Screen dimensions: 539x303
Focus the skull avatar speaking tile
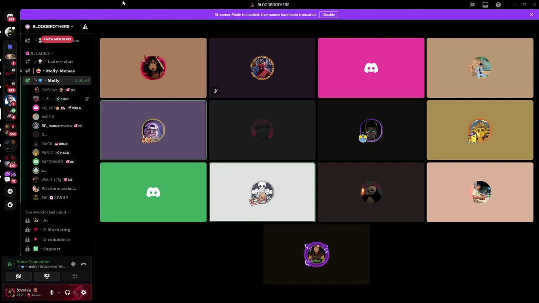262,192
